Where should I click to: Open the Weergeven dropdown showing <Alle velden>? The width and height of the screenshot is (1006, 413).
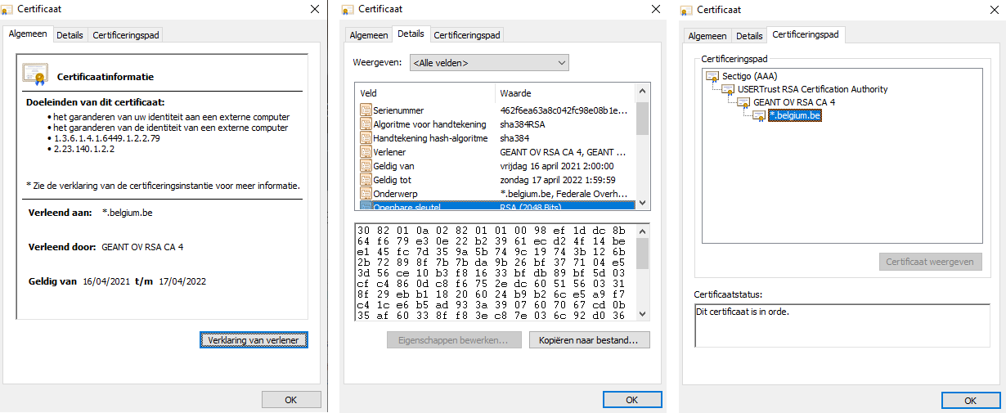point(489,63)
